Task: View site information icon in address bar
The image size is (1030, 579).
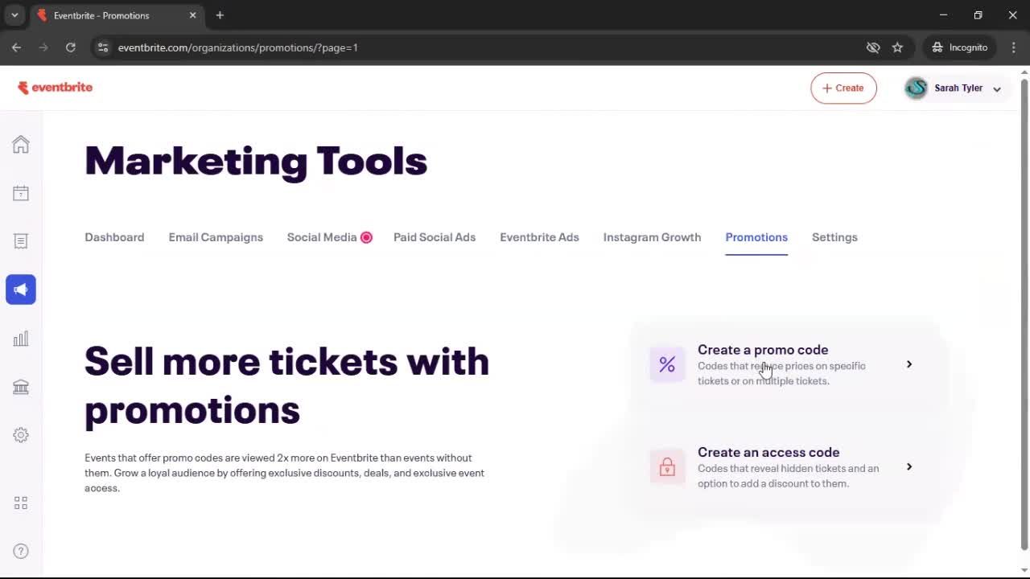Action: click(102, 47)
